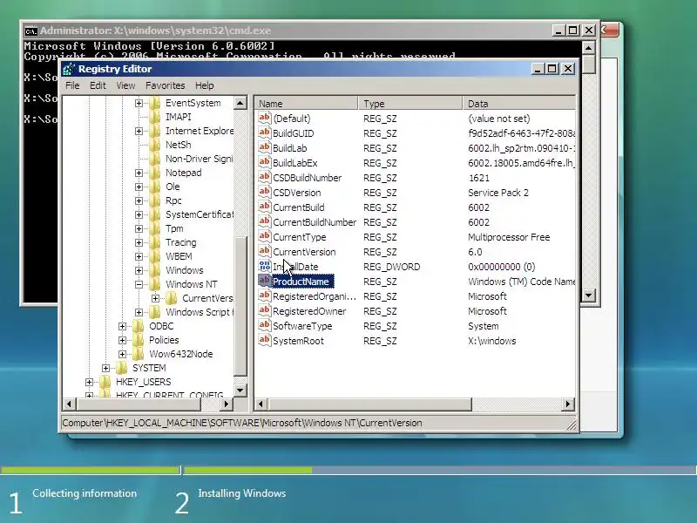The width and height of the screenshot is (697, 523).
Task: Select the WBEM tree key
Action: [x=179, y=256]
